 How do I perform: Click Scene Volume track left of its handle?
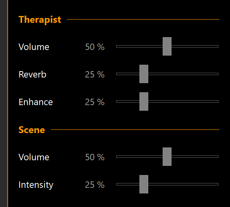139,157
